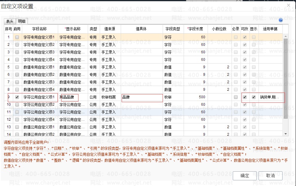Enable 启用 checkbox for 数值专用自定义项2
Image resolution: width=296 pixels, height=186 pixels.
[x=17, y=75]
